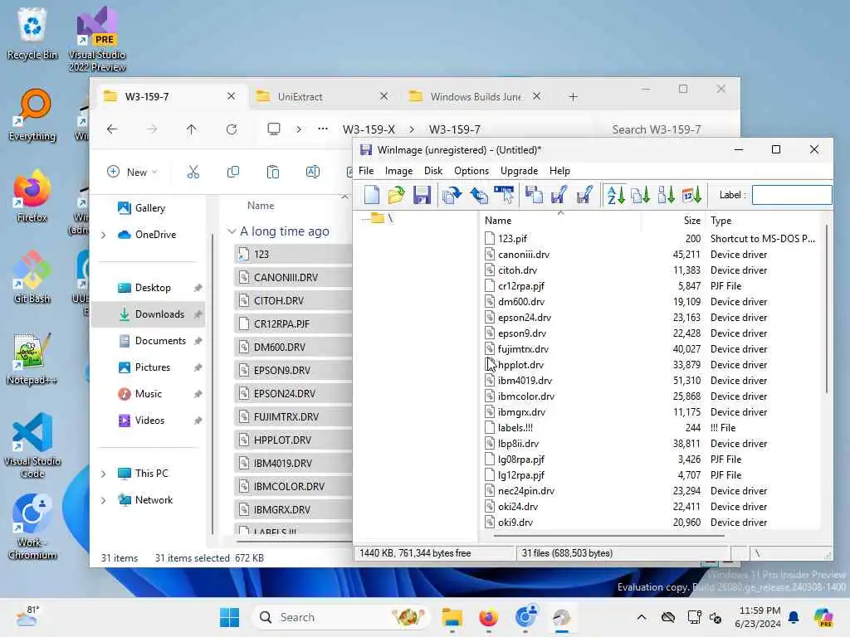
Task: Click Explorer Refresh icon
Action: pyautogui.click(x=232, y=129)
